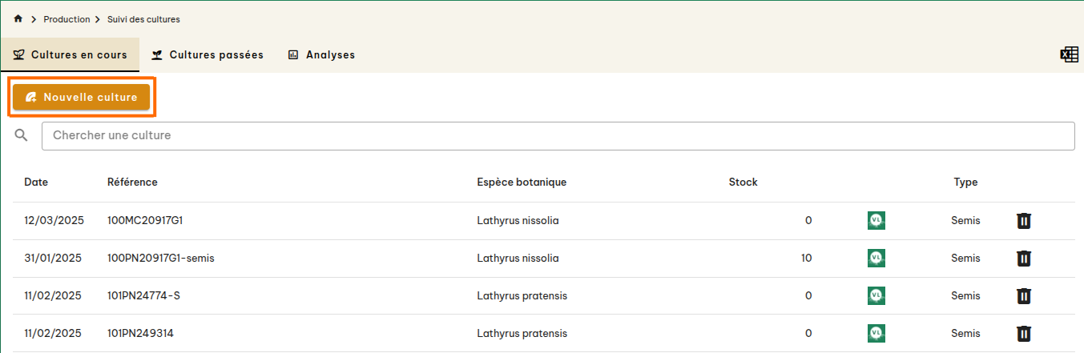
Task: Open green VL badge of 100PN20917G1-semis
Action: point(876,259)
